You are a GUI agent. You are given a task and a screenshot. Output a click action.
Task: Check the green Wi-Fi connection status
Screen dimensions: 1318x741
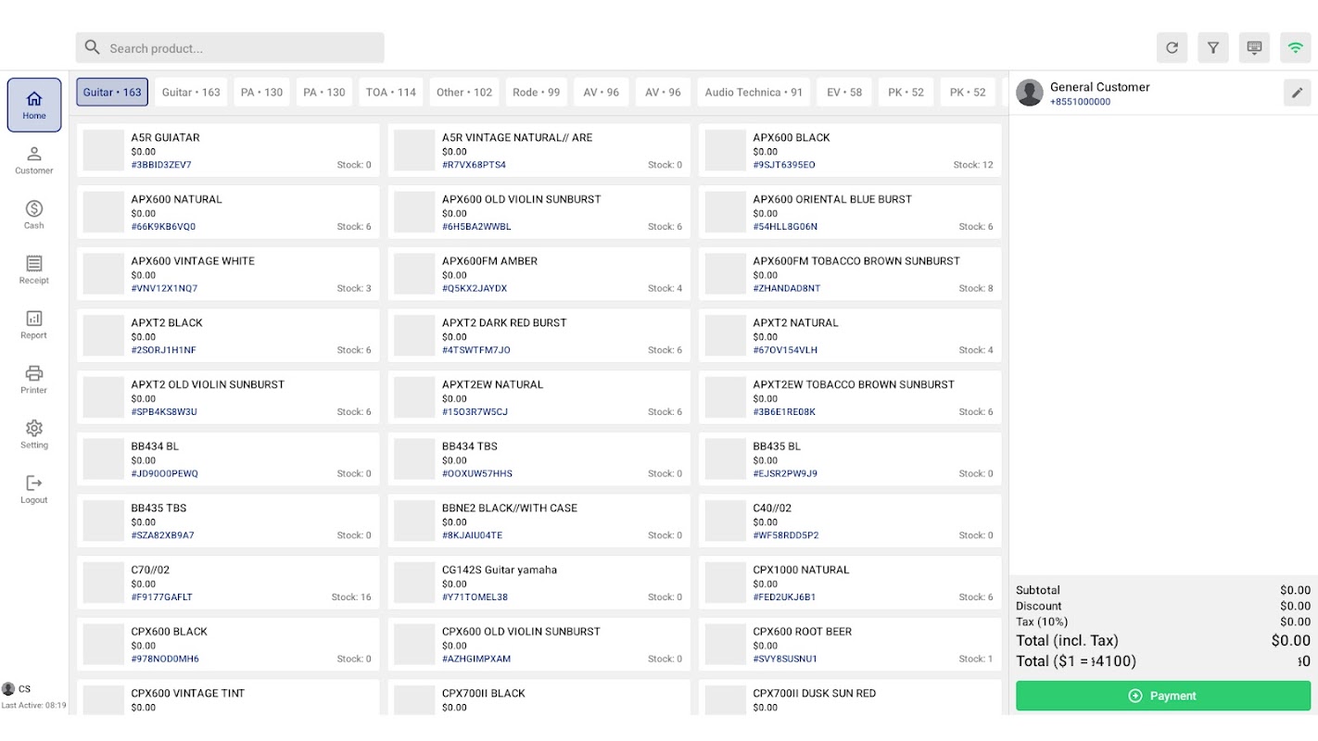point(1296,47)
